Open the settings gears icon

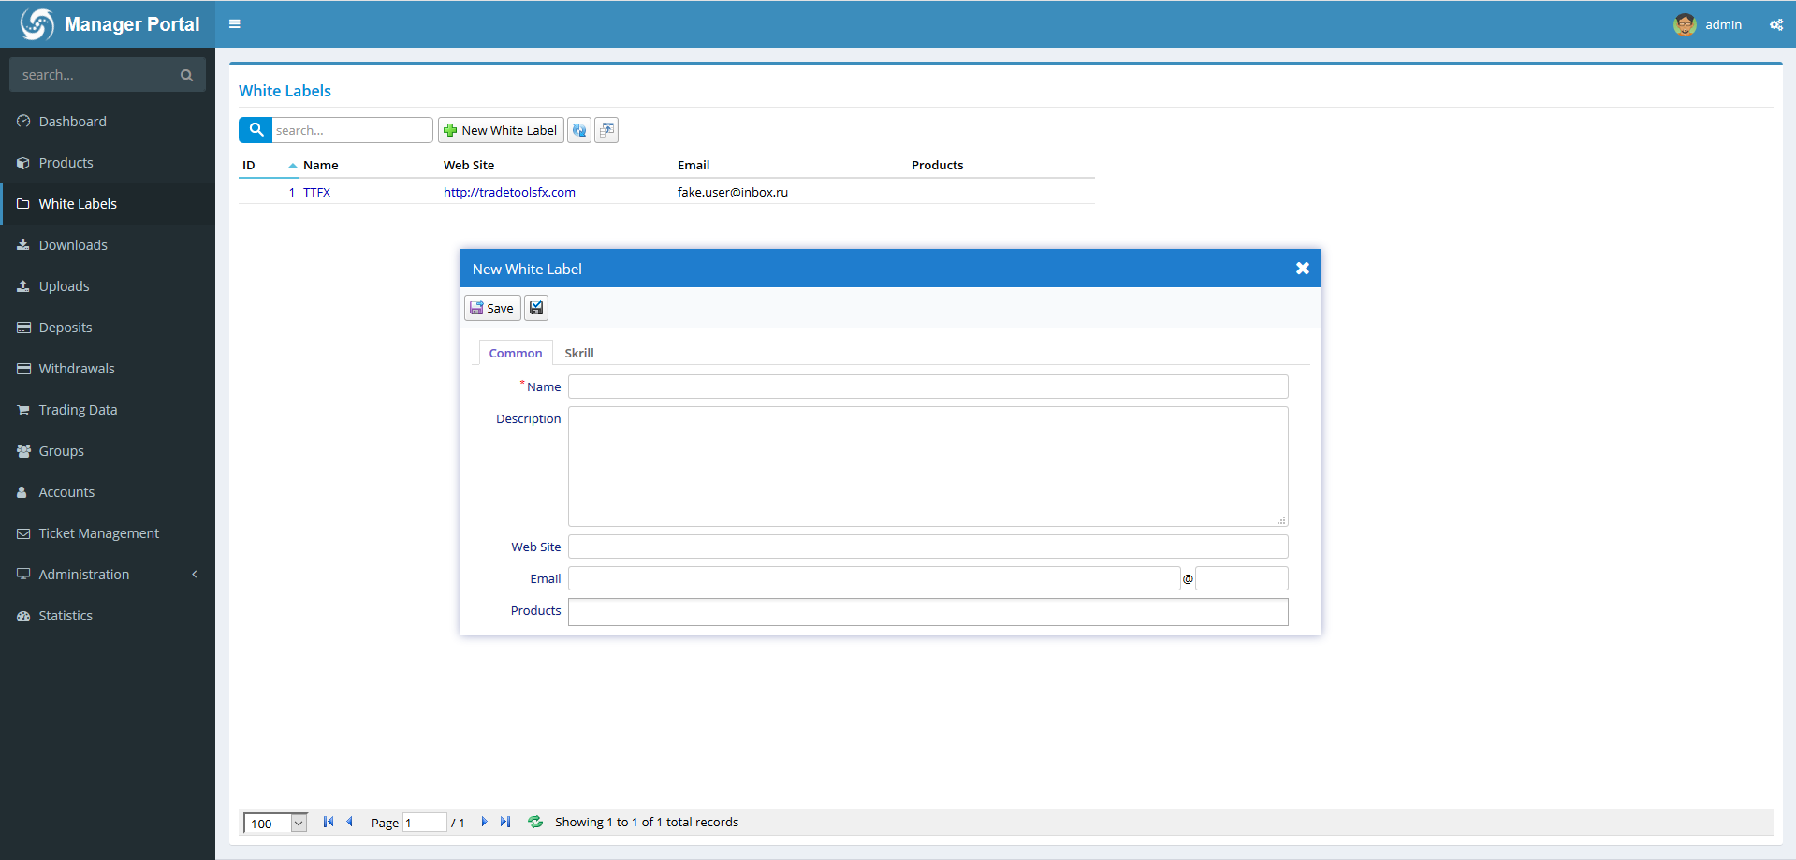point(1775,25)
